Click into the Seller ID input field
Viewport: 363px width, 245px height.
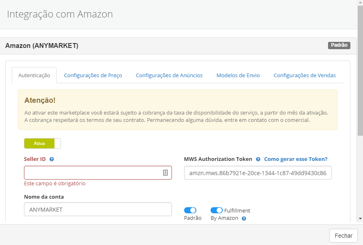pos(98,173)
